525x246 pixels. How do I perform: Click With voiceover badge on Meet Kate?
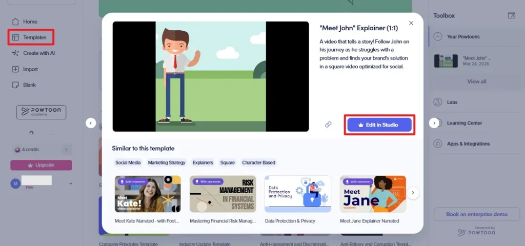(x=132, y=182)
